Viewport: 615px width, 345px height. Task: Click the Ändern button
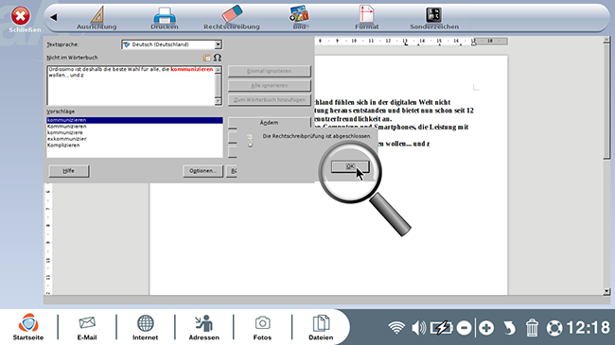pos(270,122)
